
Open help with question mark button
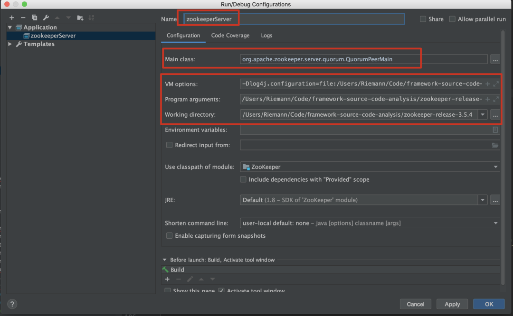(12, 304)
